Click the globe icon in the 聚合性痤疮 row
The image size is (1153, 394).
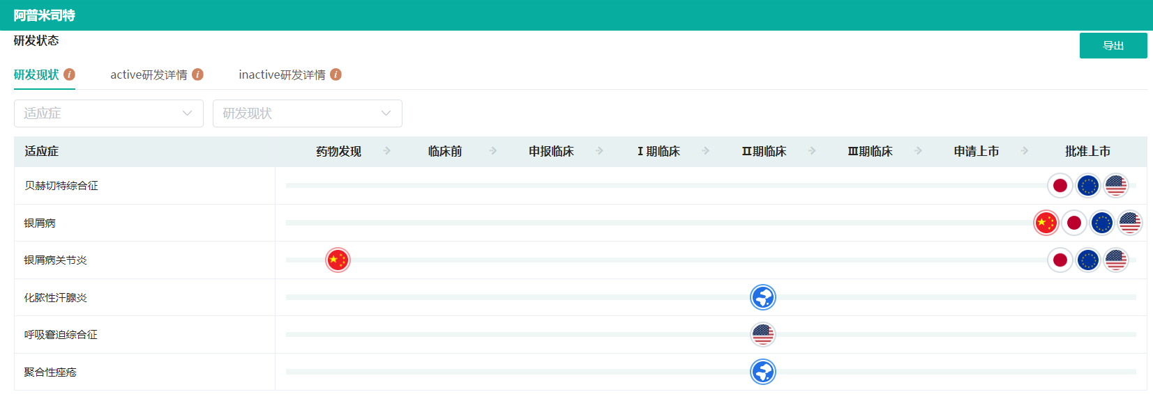pyautogui.click(x=763, y=372)
